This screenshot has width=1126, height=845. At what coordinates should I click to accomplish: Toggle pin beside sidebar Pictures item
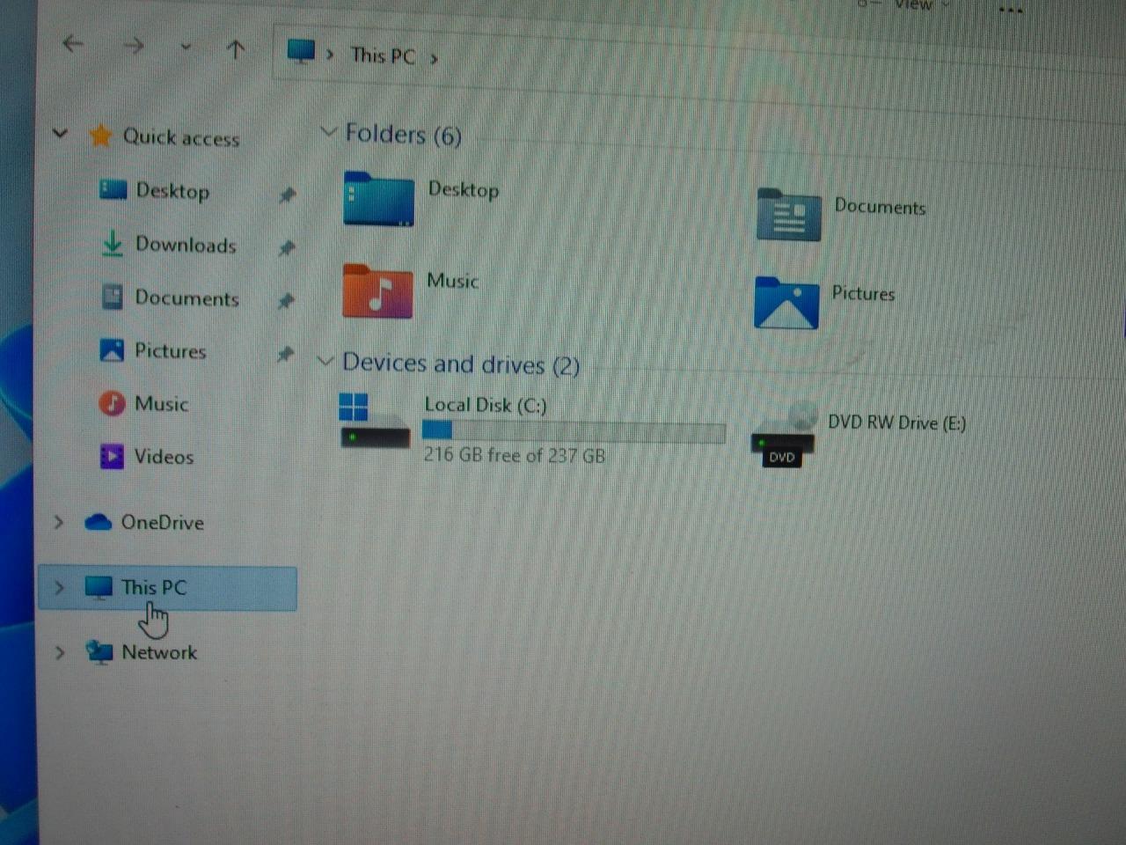pyautogui.click(x=285, y=354)
